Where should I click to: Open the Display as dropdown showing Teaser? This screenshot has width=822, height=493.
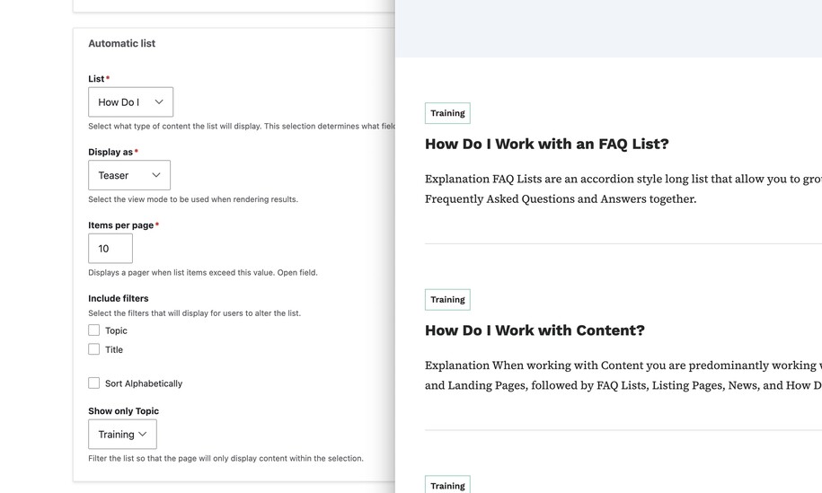coord(129,175)
